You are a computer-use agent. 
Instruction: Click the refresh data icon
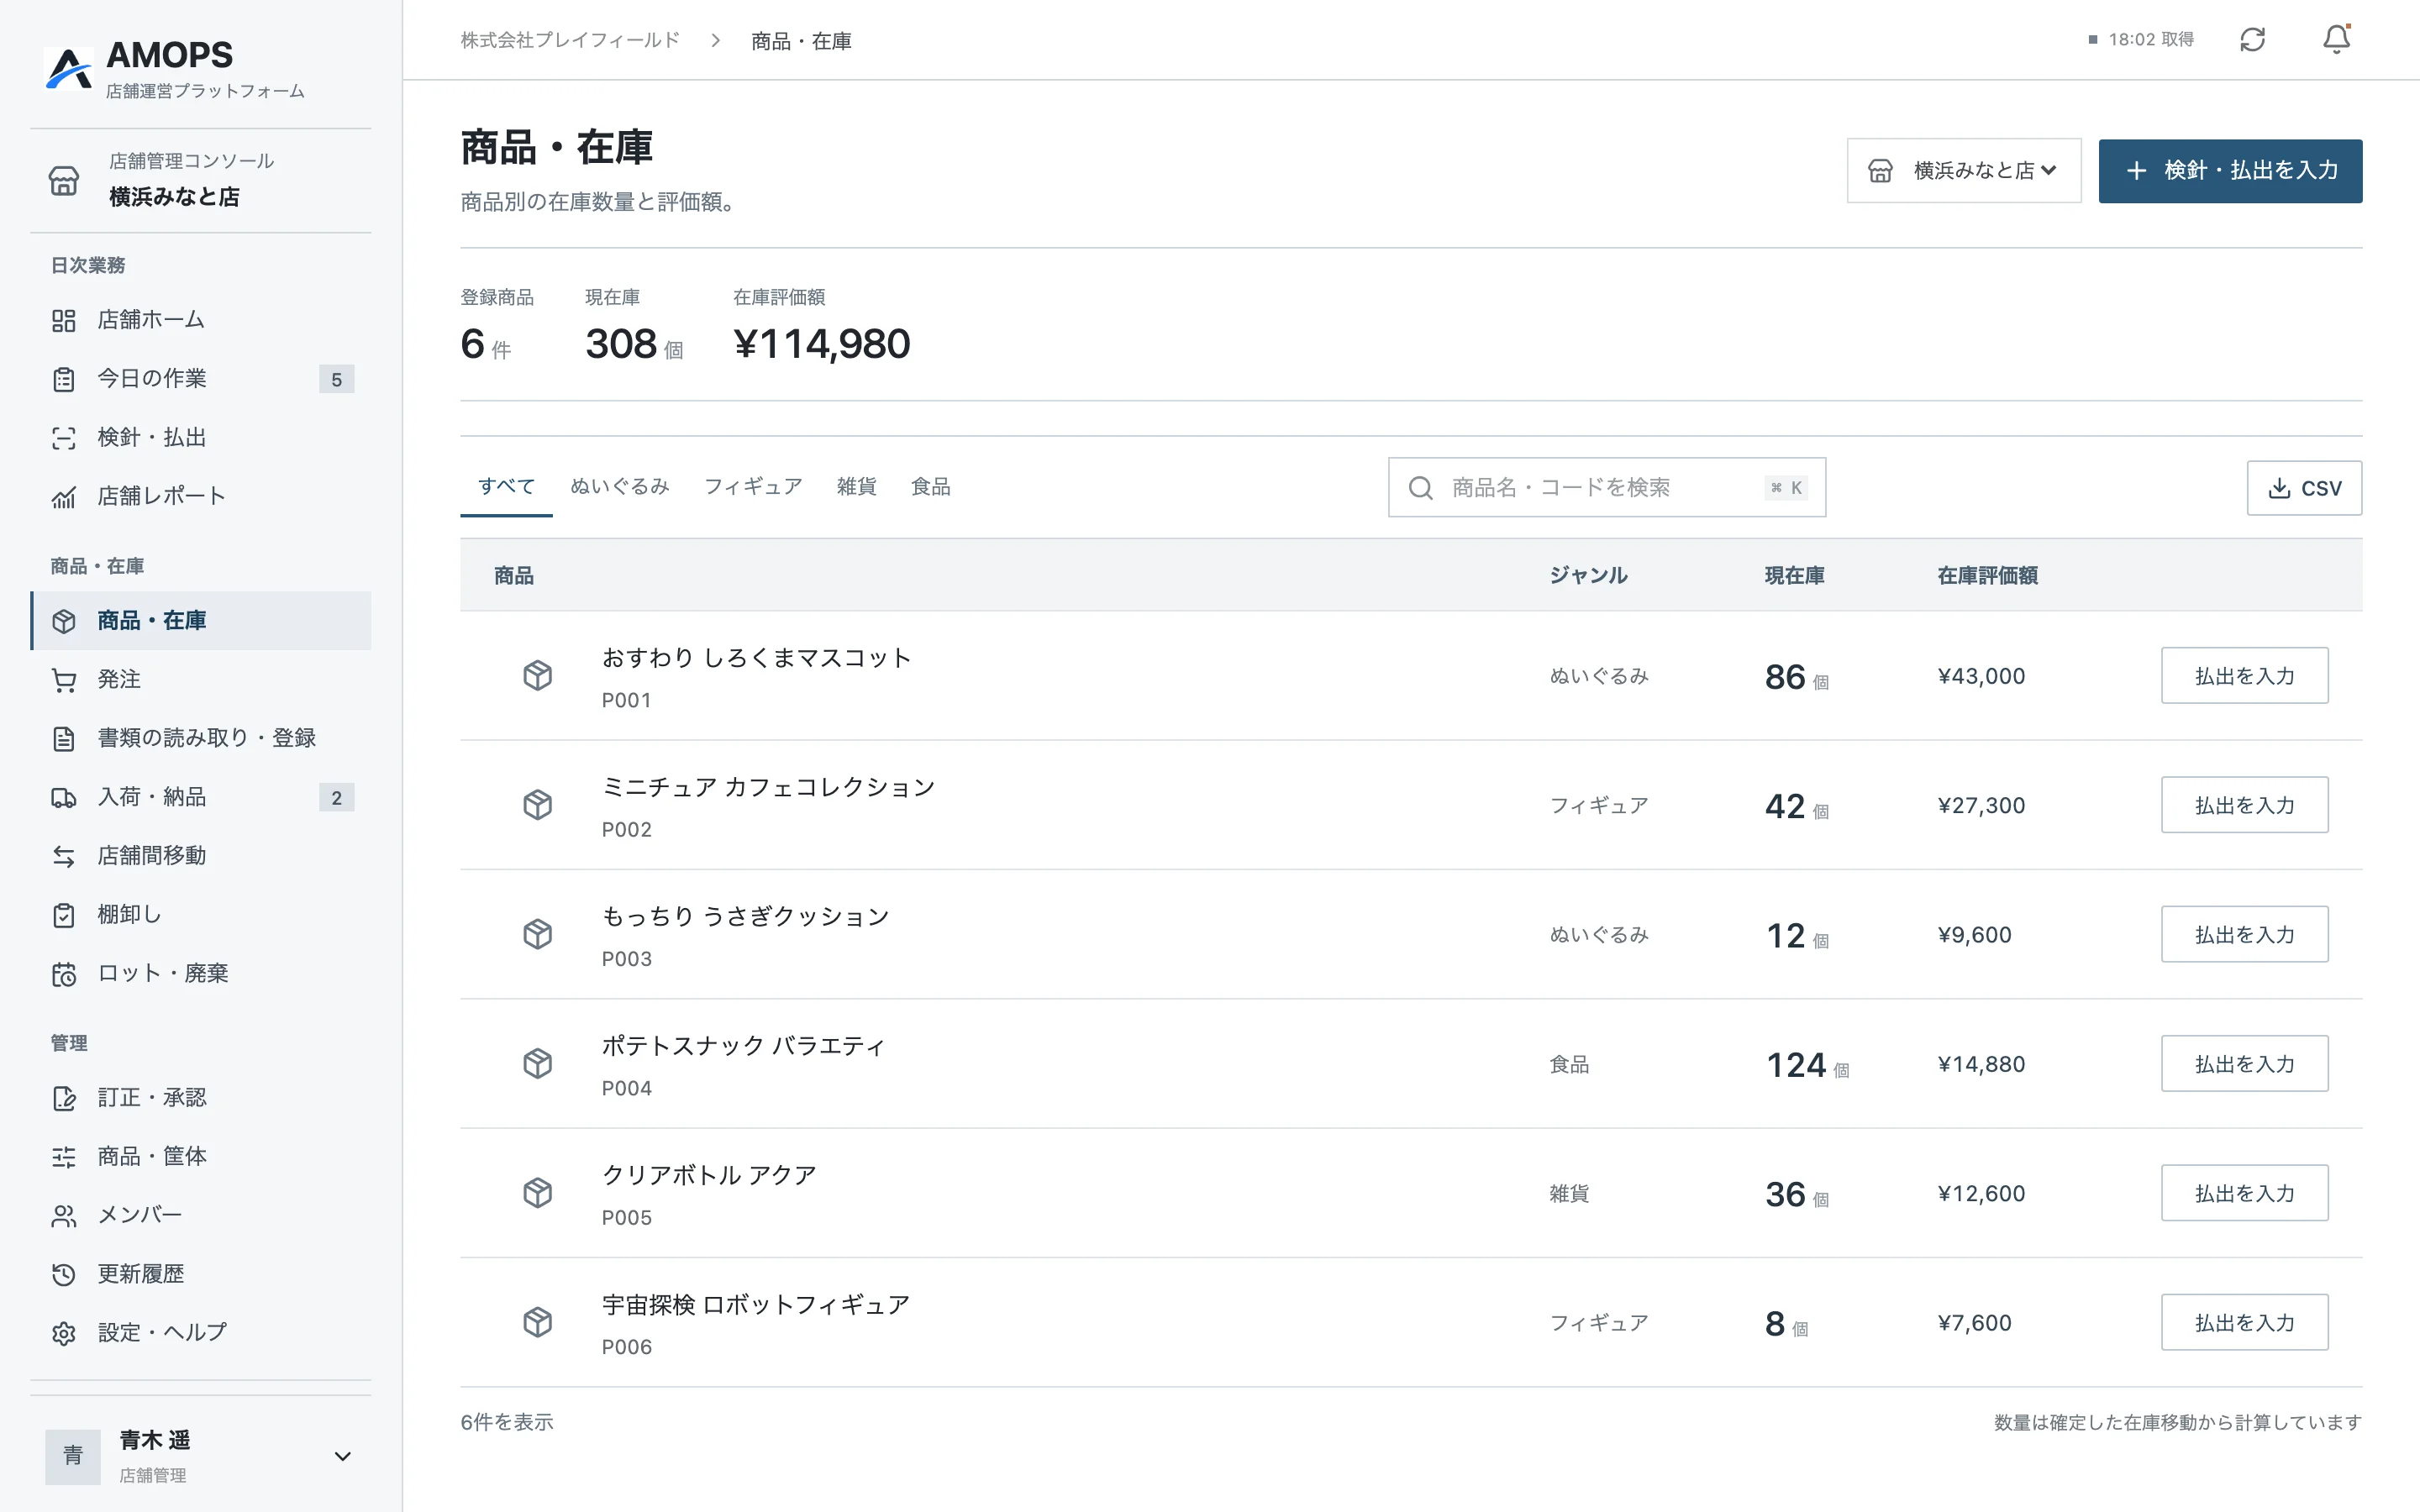(x=2252, y=40)
